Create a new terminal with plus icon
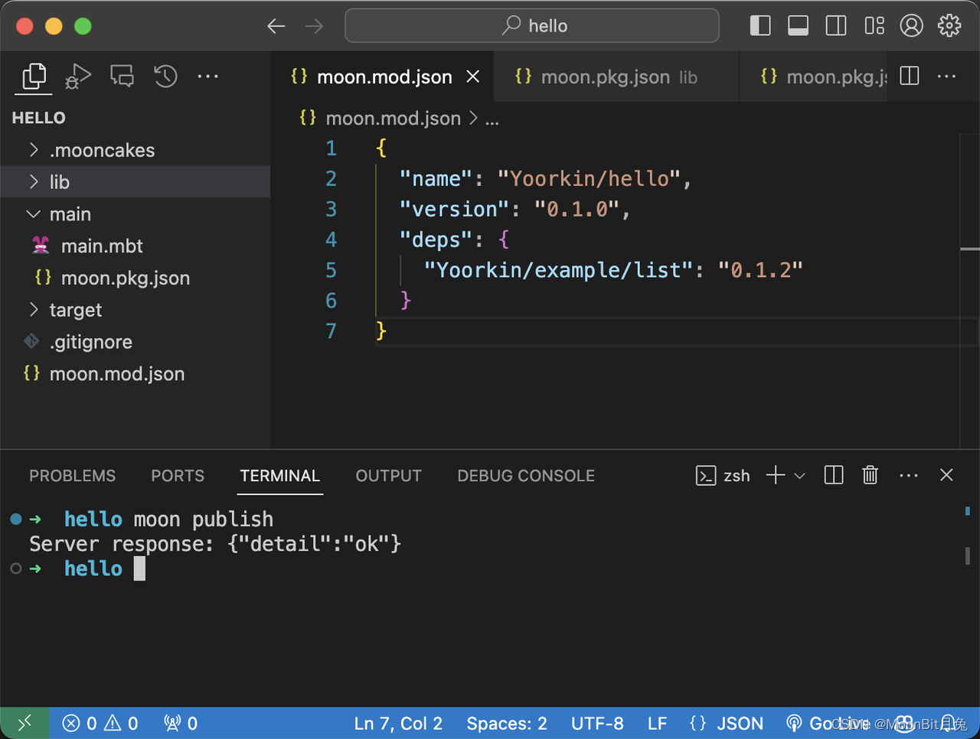Viewport: 980px width, 739px height. click(x=776, y=475)
